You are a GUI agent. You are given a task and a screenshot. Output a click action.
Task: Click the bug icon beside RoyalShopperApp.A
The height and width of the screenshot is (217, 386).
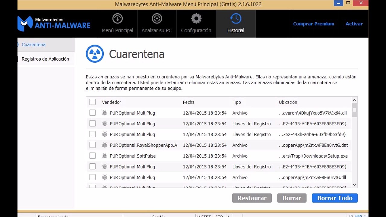click(x=105, y=145)
